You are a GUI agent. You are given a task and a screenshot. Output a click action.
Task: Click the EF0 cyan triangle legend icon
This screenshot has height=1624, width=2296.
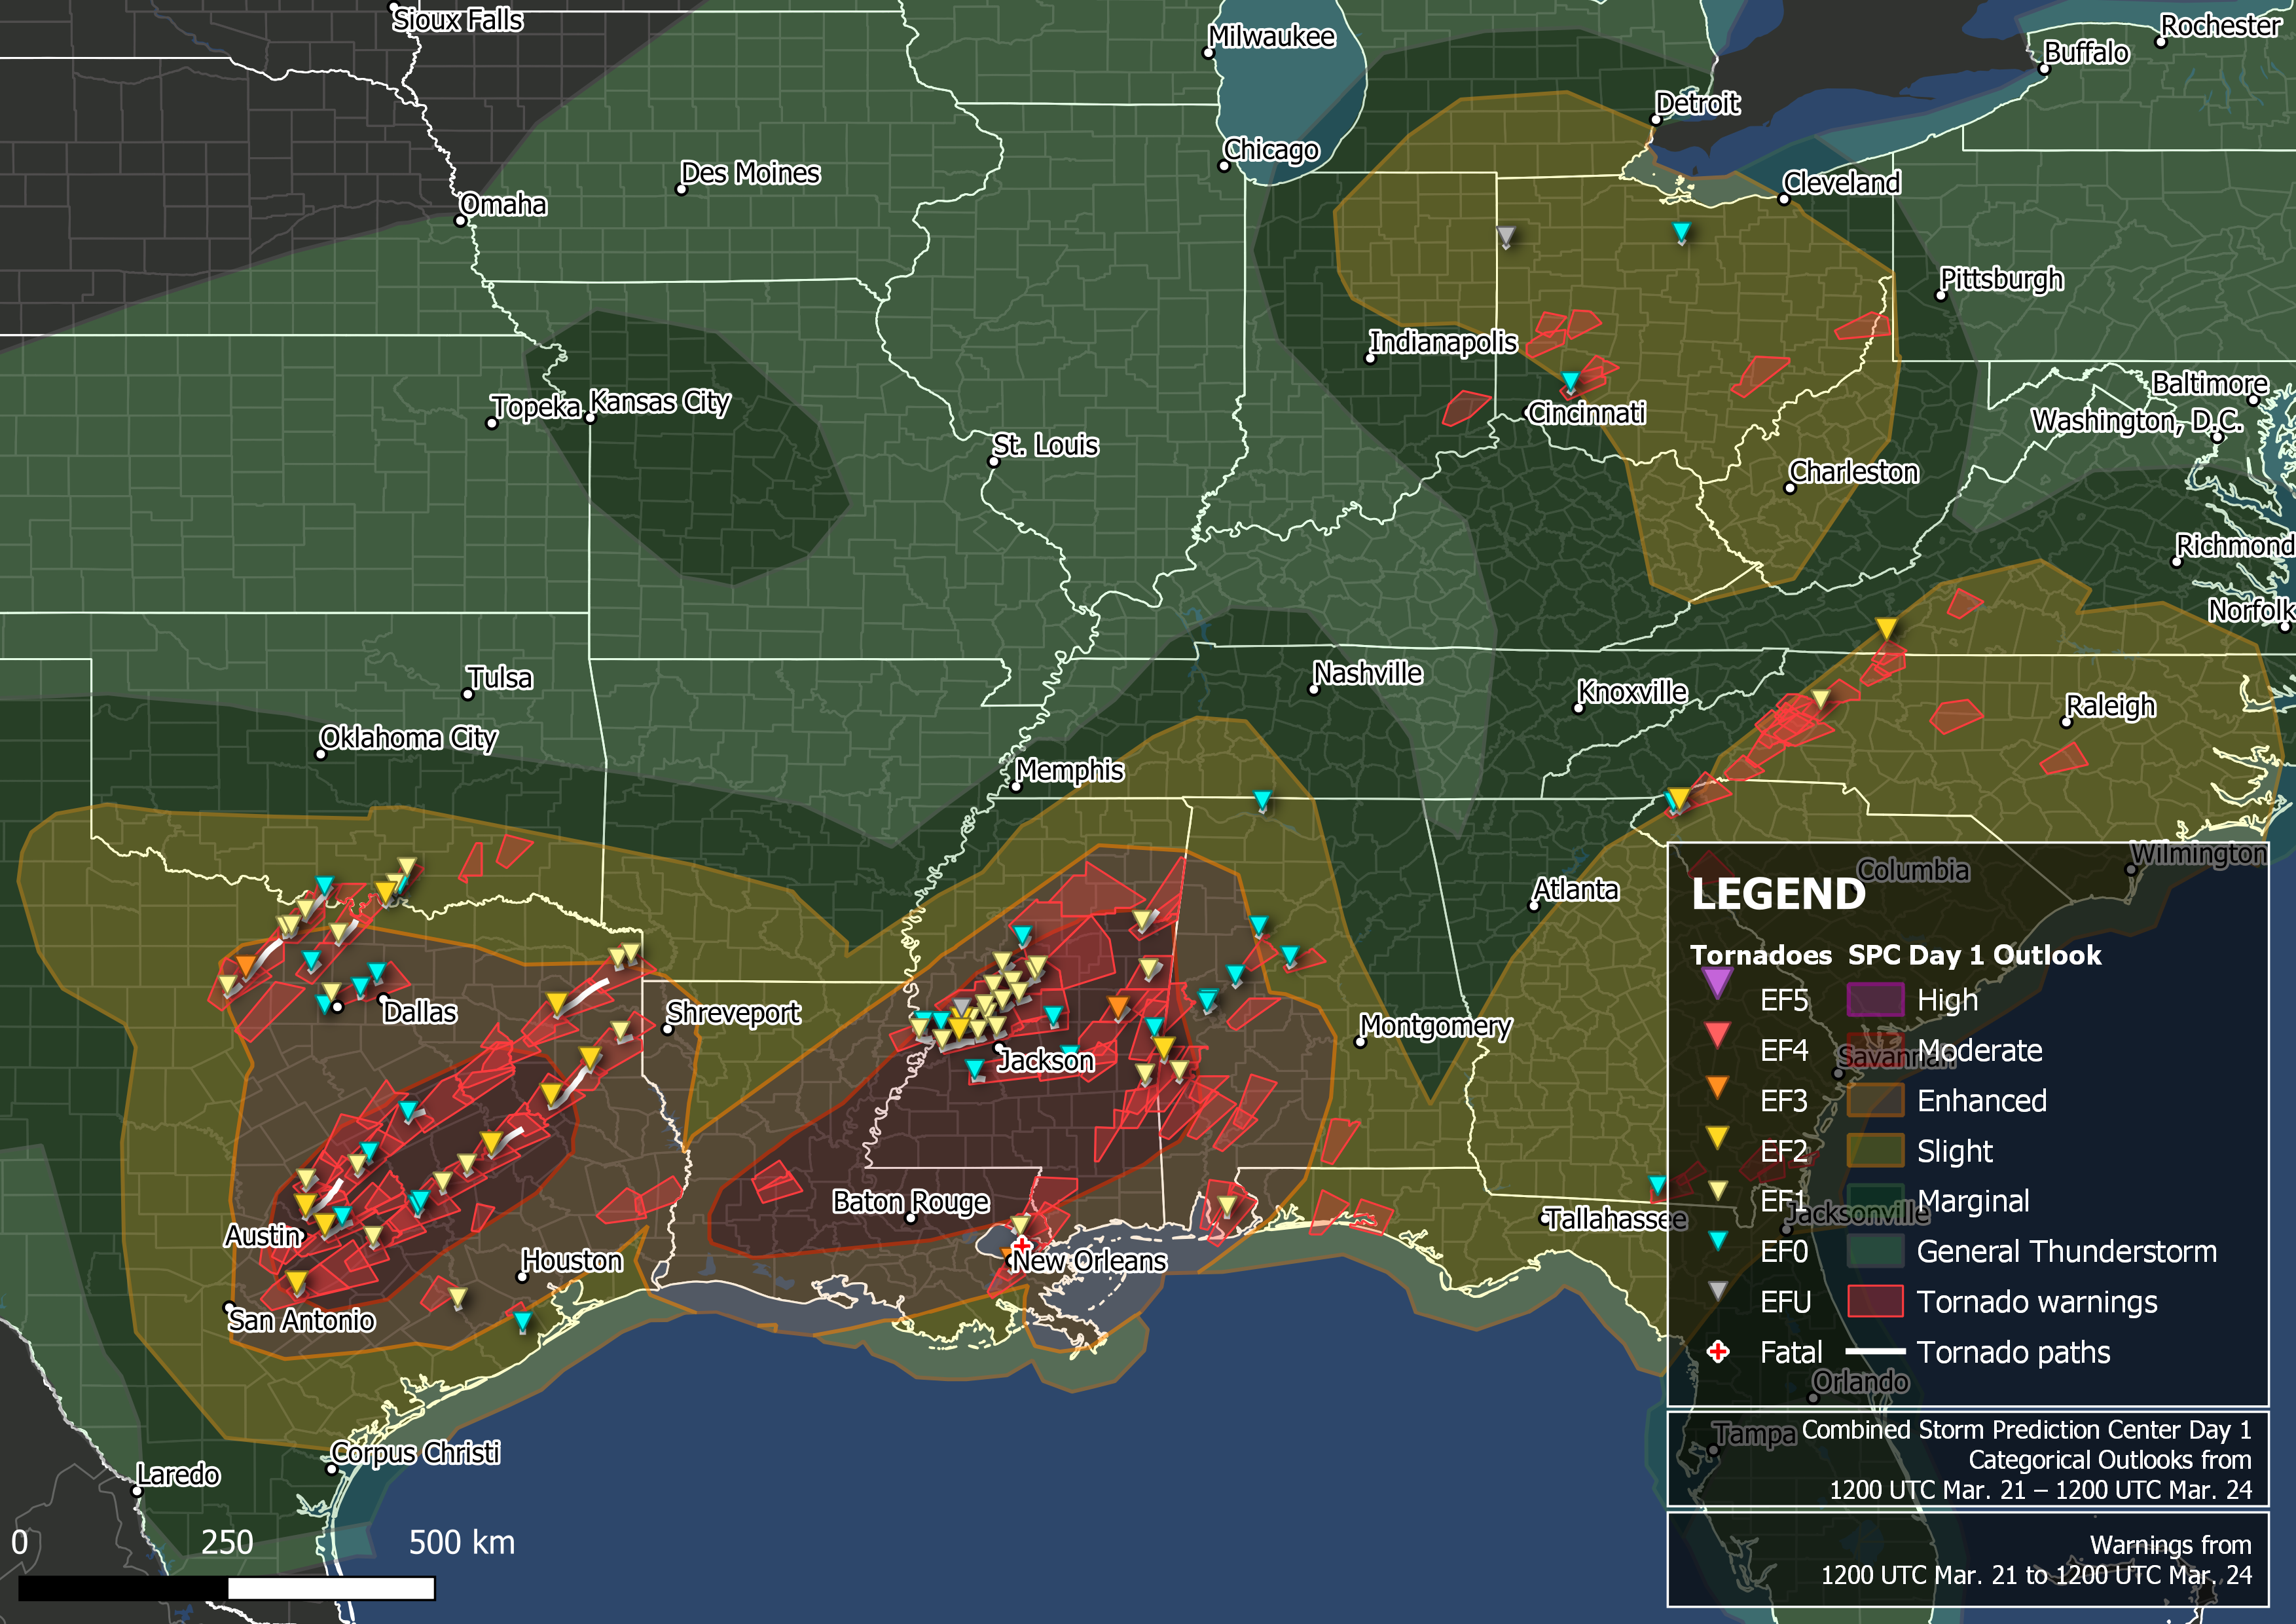click(x=1717, y=1241)
